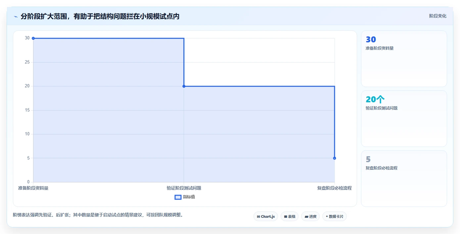Toggle the 指标值 legend swatch
This screenshot has height=234, width=460.
(178, 197)
